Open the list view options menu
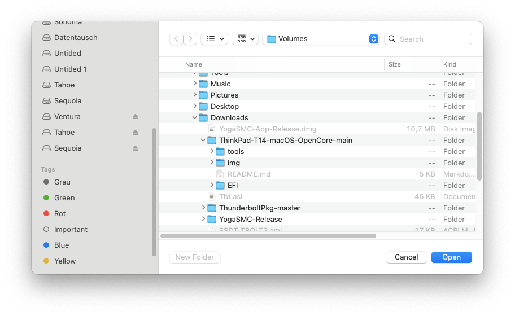The width and height of the screenshot is (515, 316). (x=215, y=39)
